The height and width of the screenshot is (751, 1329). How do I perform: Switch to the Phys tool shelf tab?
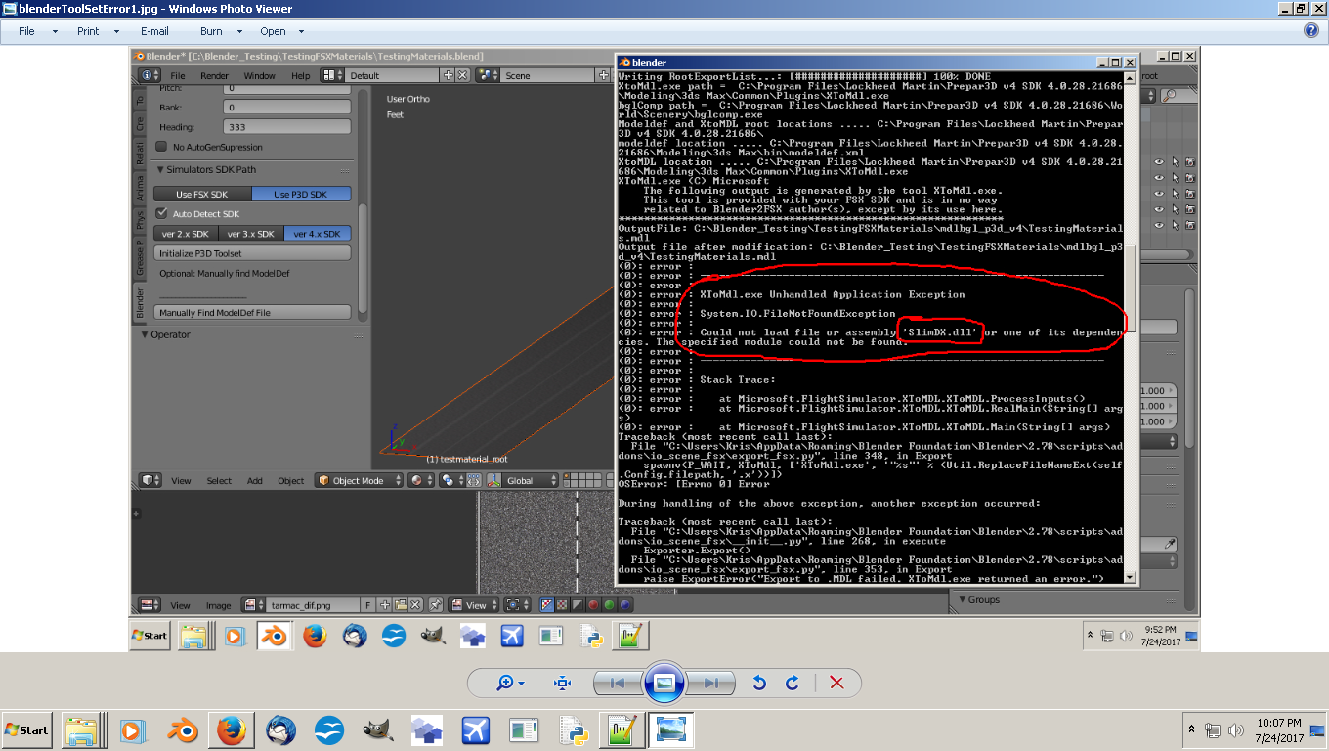tap(140, 220)
